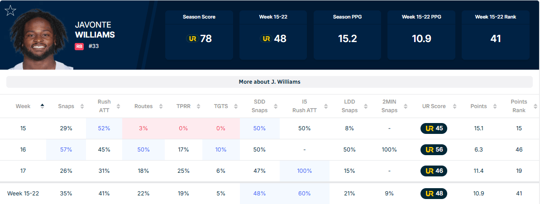Sort by Snaps column arrows
The width and height of the screenshot is (540, 204).
[x=82, y=106]
